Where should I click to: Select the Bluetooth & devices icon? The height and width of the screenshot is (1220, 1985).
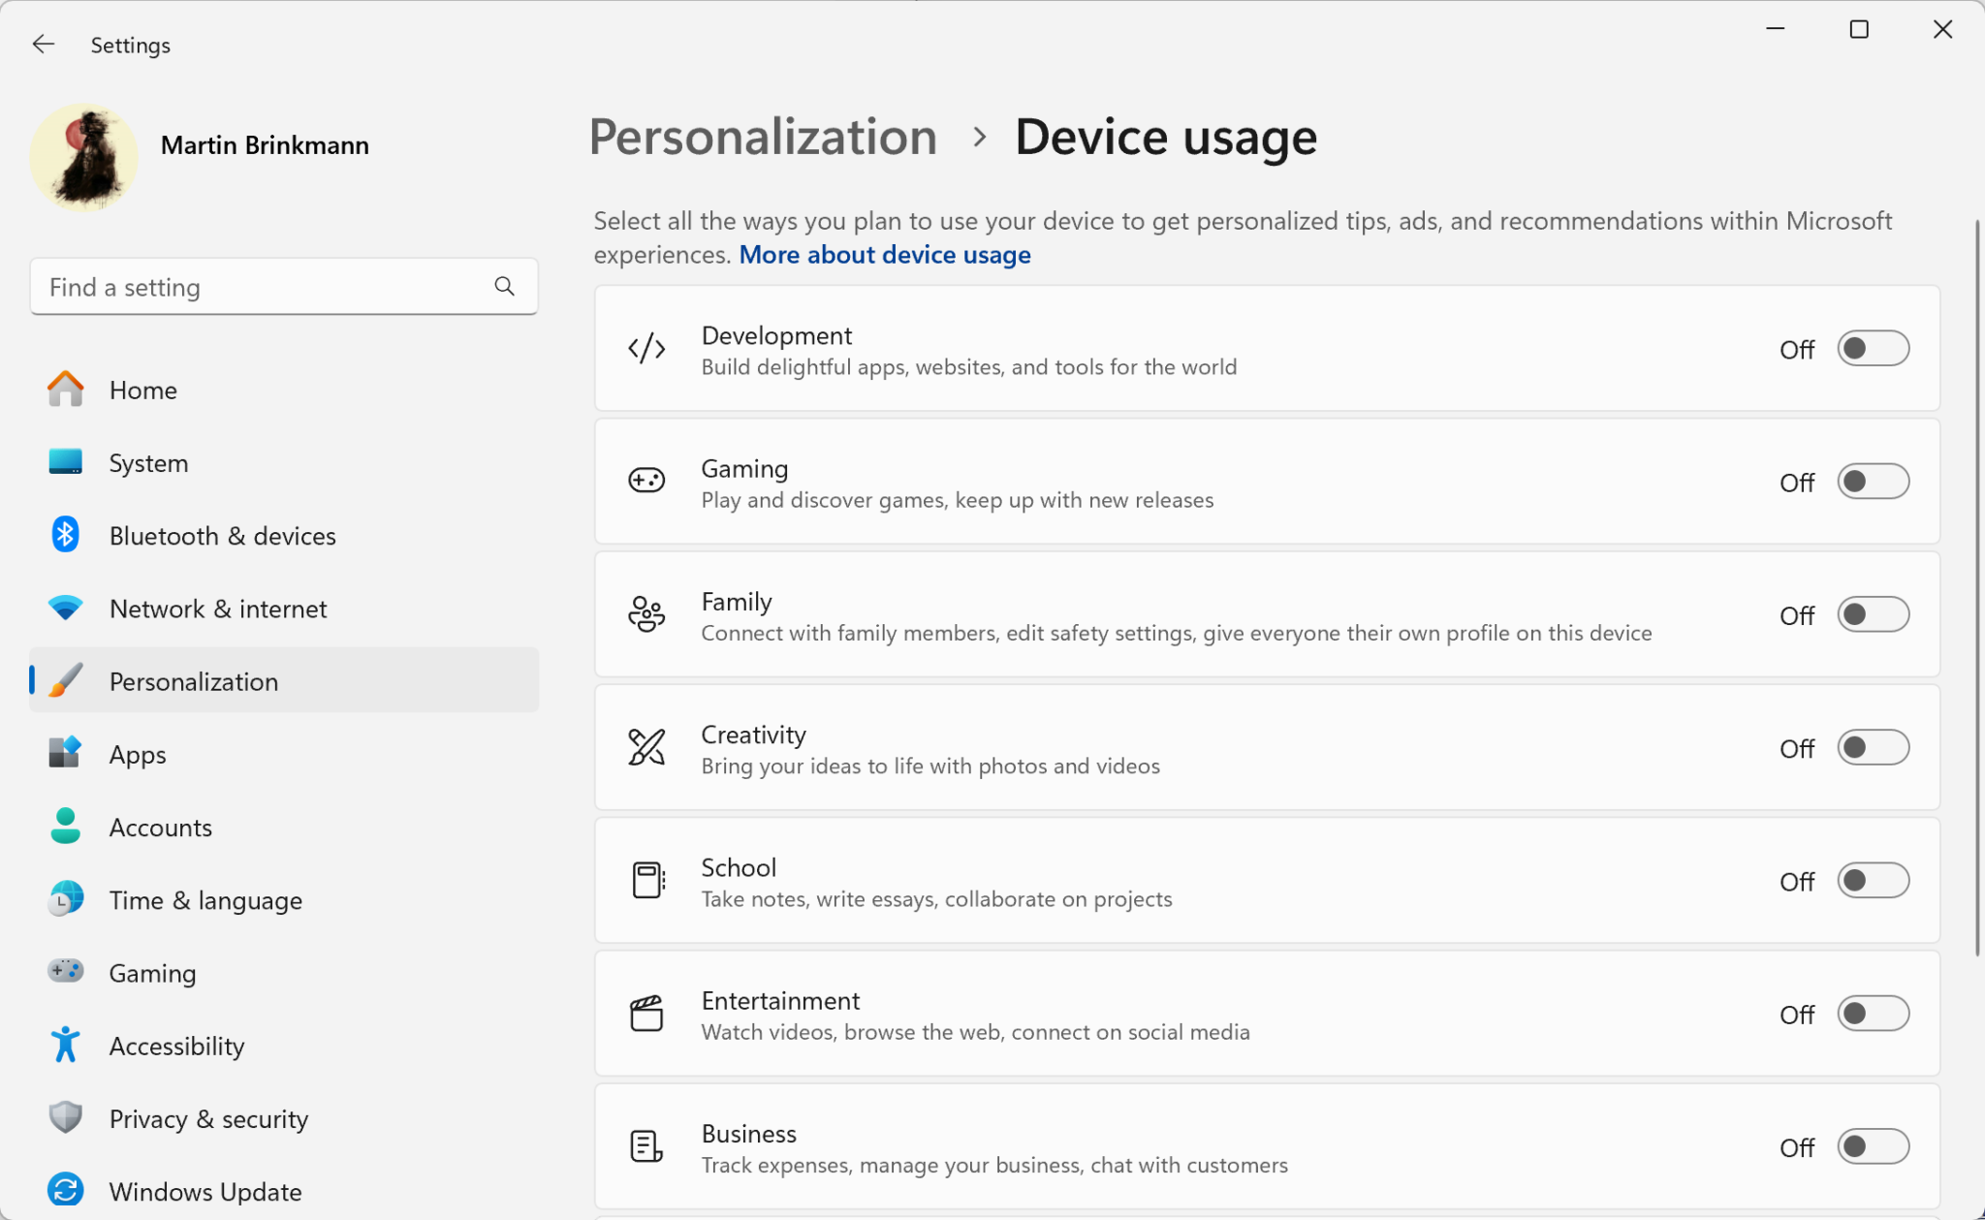click(64, 534)
